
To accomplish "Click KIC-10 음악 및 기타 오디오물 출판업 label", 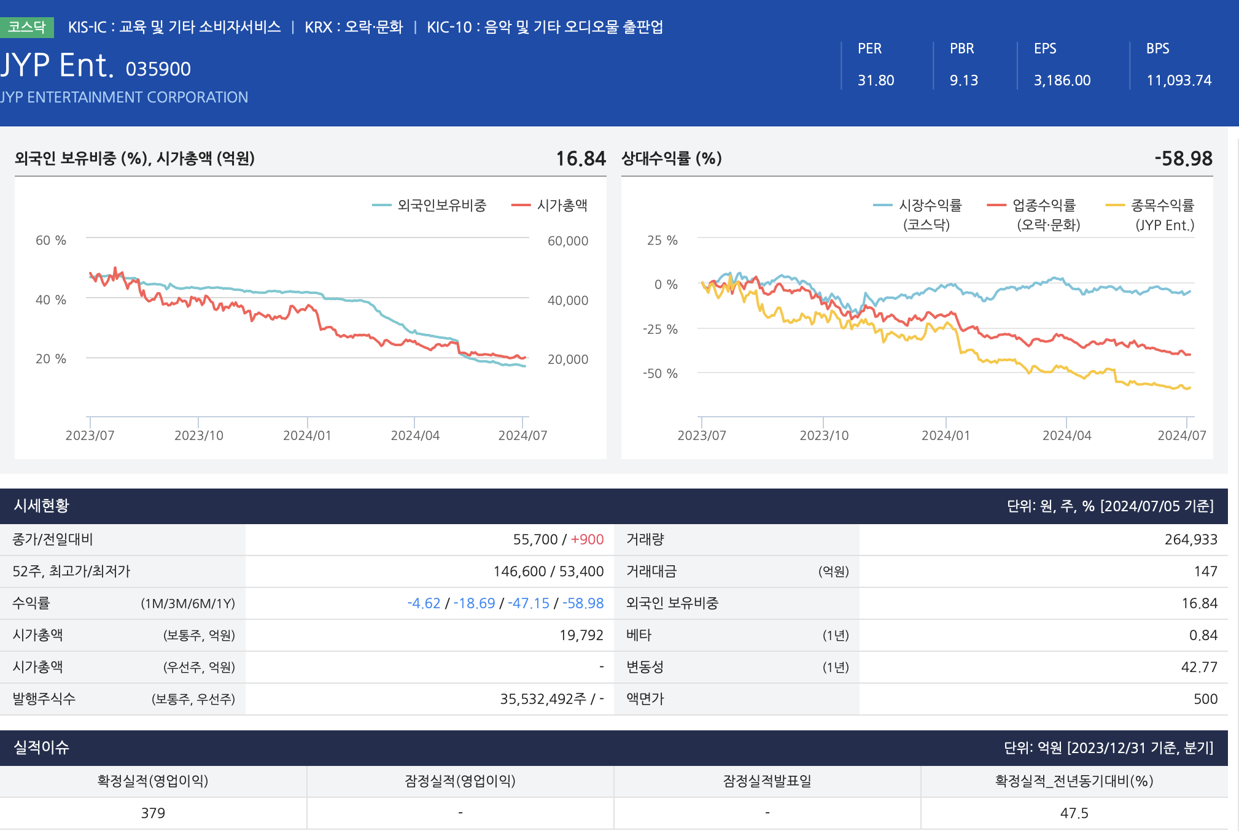I will (545, 27).
